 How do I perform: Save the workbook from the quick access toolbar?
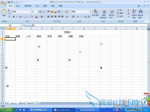point(9,2)
